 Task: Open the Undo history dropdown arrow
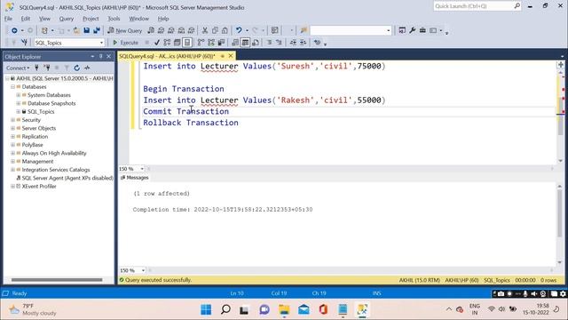tap(247, 30)
